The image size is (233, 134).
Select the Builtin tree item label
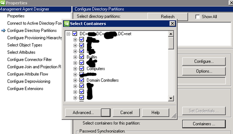(92, 57)
